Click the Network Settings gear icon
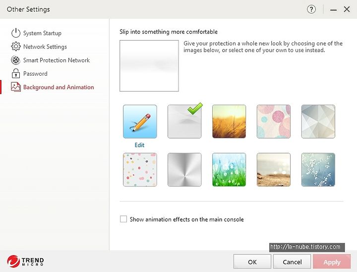Image resolution: width=357 pixels, height=272 pixels. pyautogui.click(x=16, y=46)
